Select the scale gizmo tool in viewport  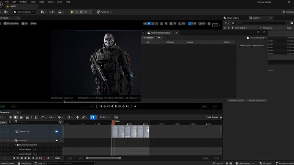click(157, 23)
